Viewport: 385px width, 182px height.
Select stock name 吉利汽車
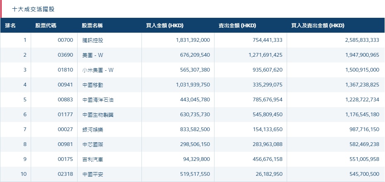point(93,160)
